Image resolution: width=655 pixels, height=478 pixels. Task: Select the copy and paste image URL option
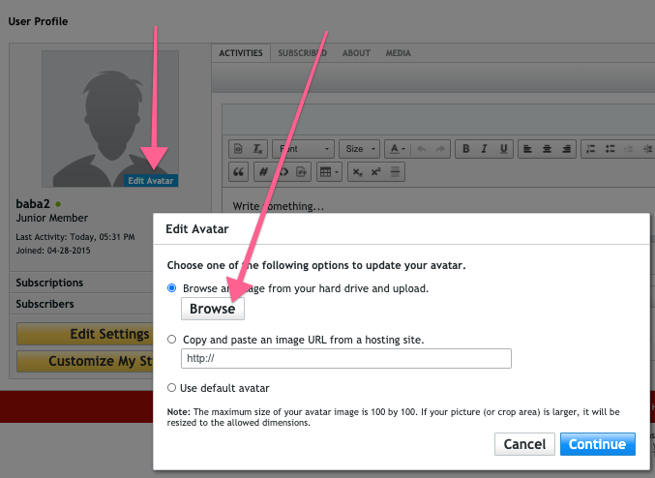(x=172, y=340)
